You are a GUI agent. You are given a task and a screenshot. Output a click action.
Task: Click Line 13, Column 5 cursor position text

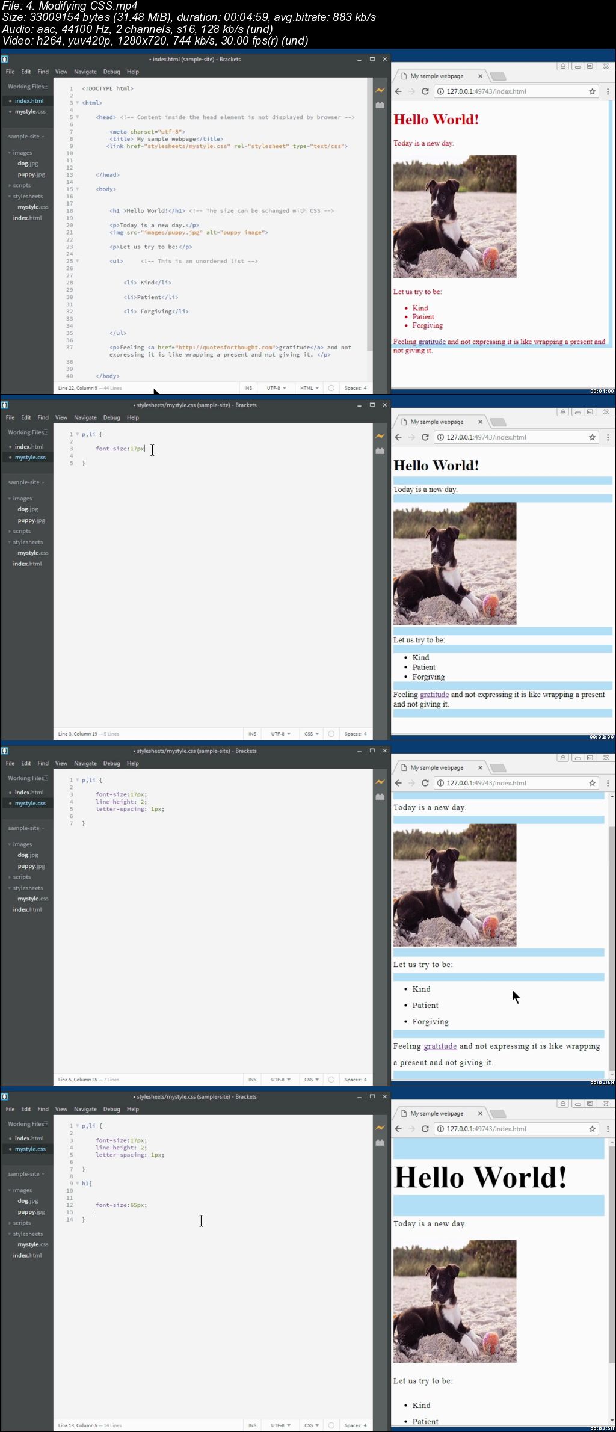(78, 1425)
